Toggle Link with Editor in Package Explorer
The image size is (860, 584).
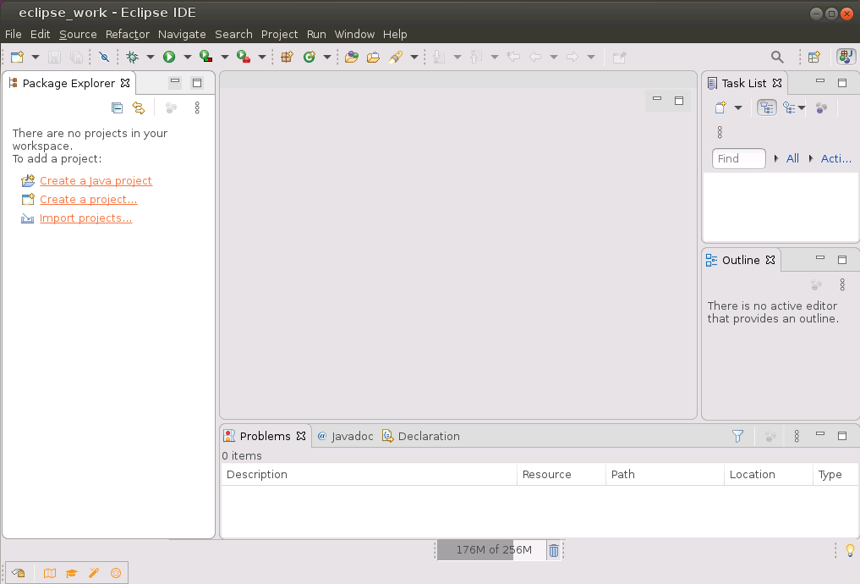pyautogui.click(x=139, y=107)
